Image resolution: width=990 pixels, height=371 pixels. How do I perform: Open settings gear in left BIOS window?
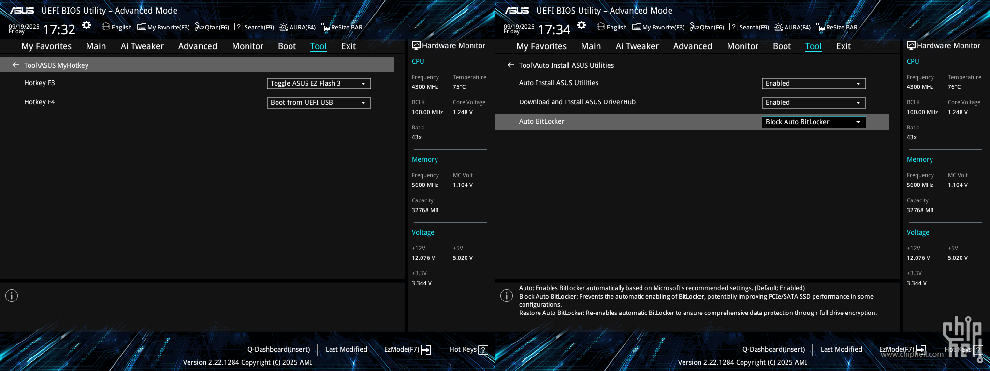87,25
